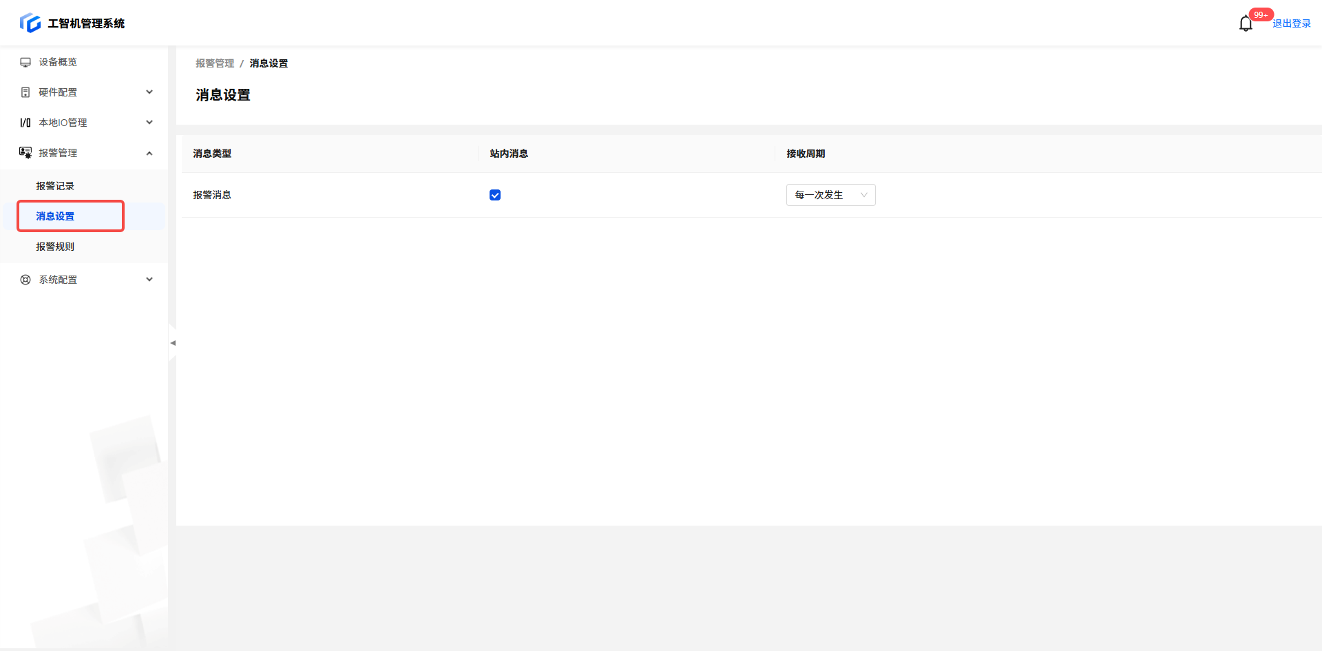
Task: Uncheck the 站内消息 checkbox for 报警消息
Action: 495,195
